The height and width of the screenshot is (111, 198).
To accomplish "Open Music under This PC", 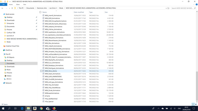I will pyautogui.click(x=9, y=70).
